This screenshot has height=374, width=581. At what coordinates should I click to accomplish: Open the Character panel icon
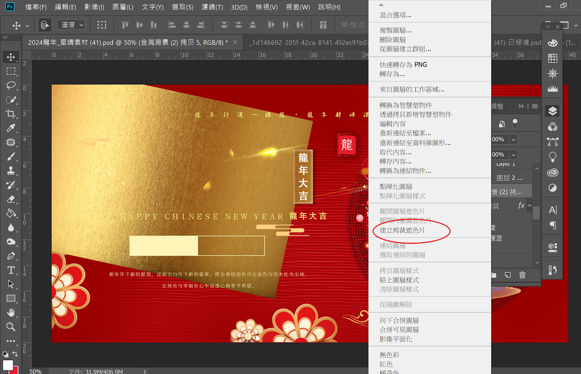pyautogui.click(x=553, y=210)
